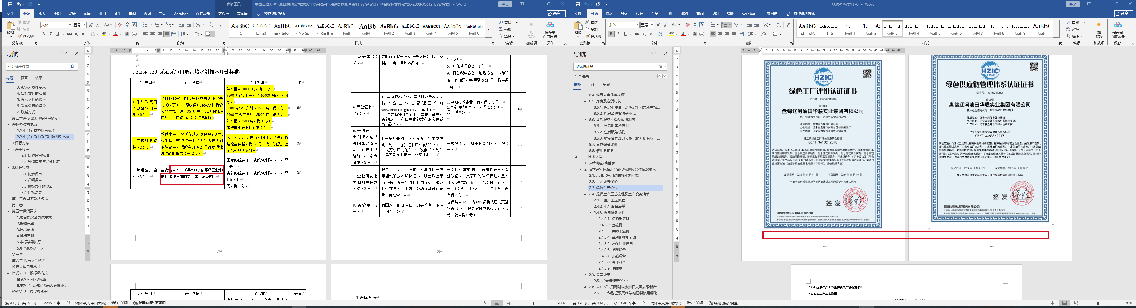This screenshot has width=1136, height=308.
Task: Click the shading paint bucket in 招标文件 window
Action: point(196,34)
